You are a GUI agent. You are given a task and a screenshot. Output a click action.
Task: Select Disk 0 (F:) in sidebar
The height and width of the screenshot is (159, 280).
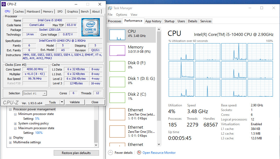(x=131, y=66)
